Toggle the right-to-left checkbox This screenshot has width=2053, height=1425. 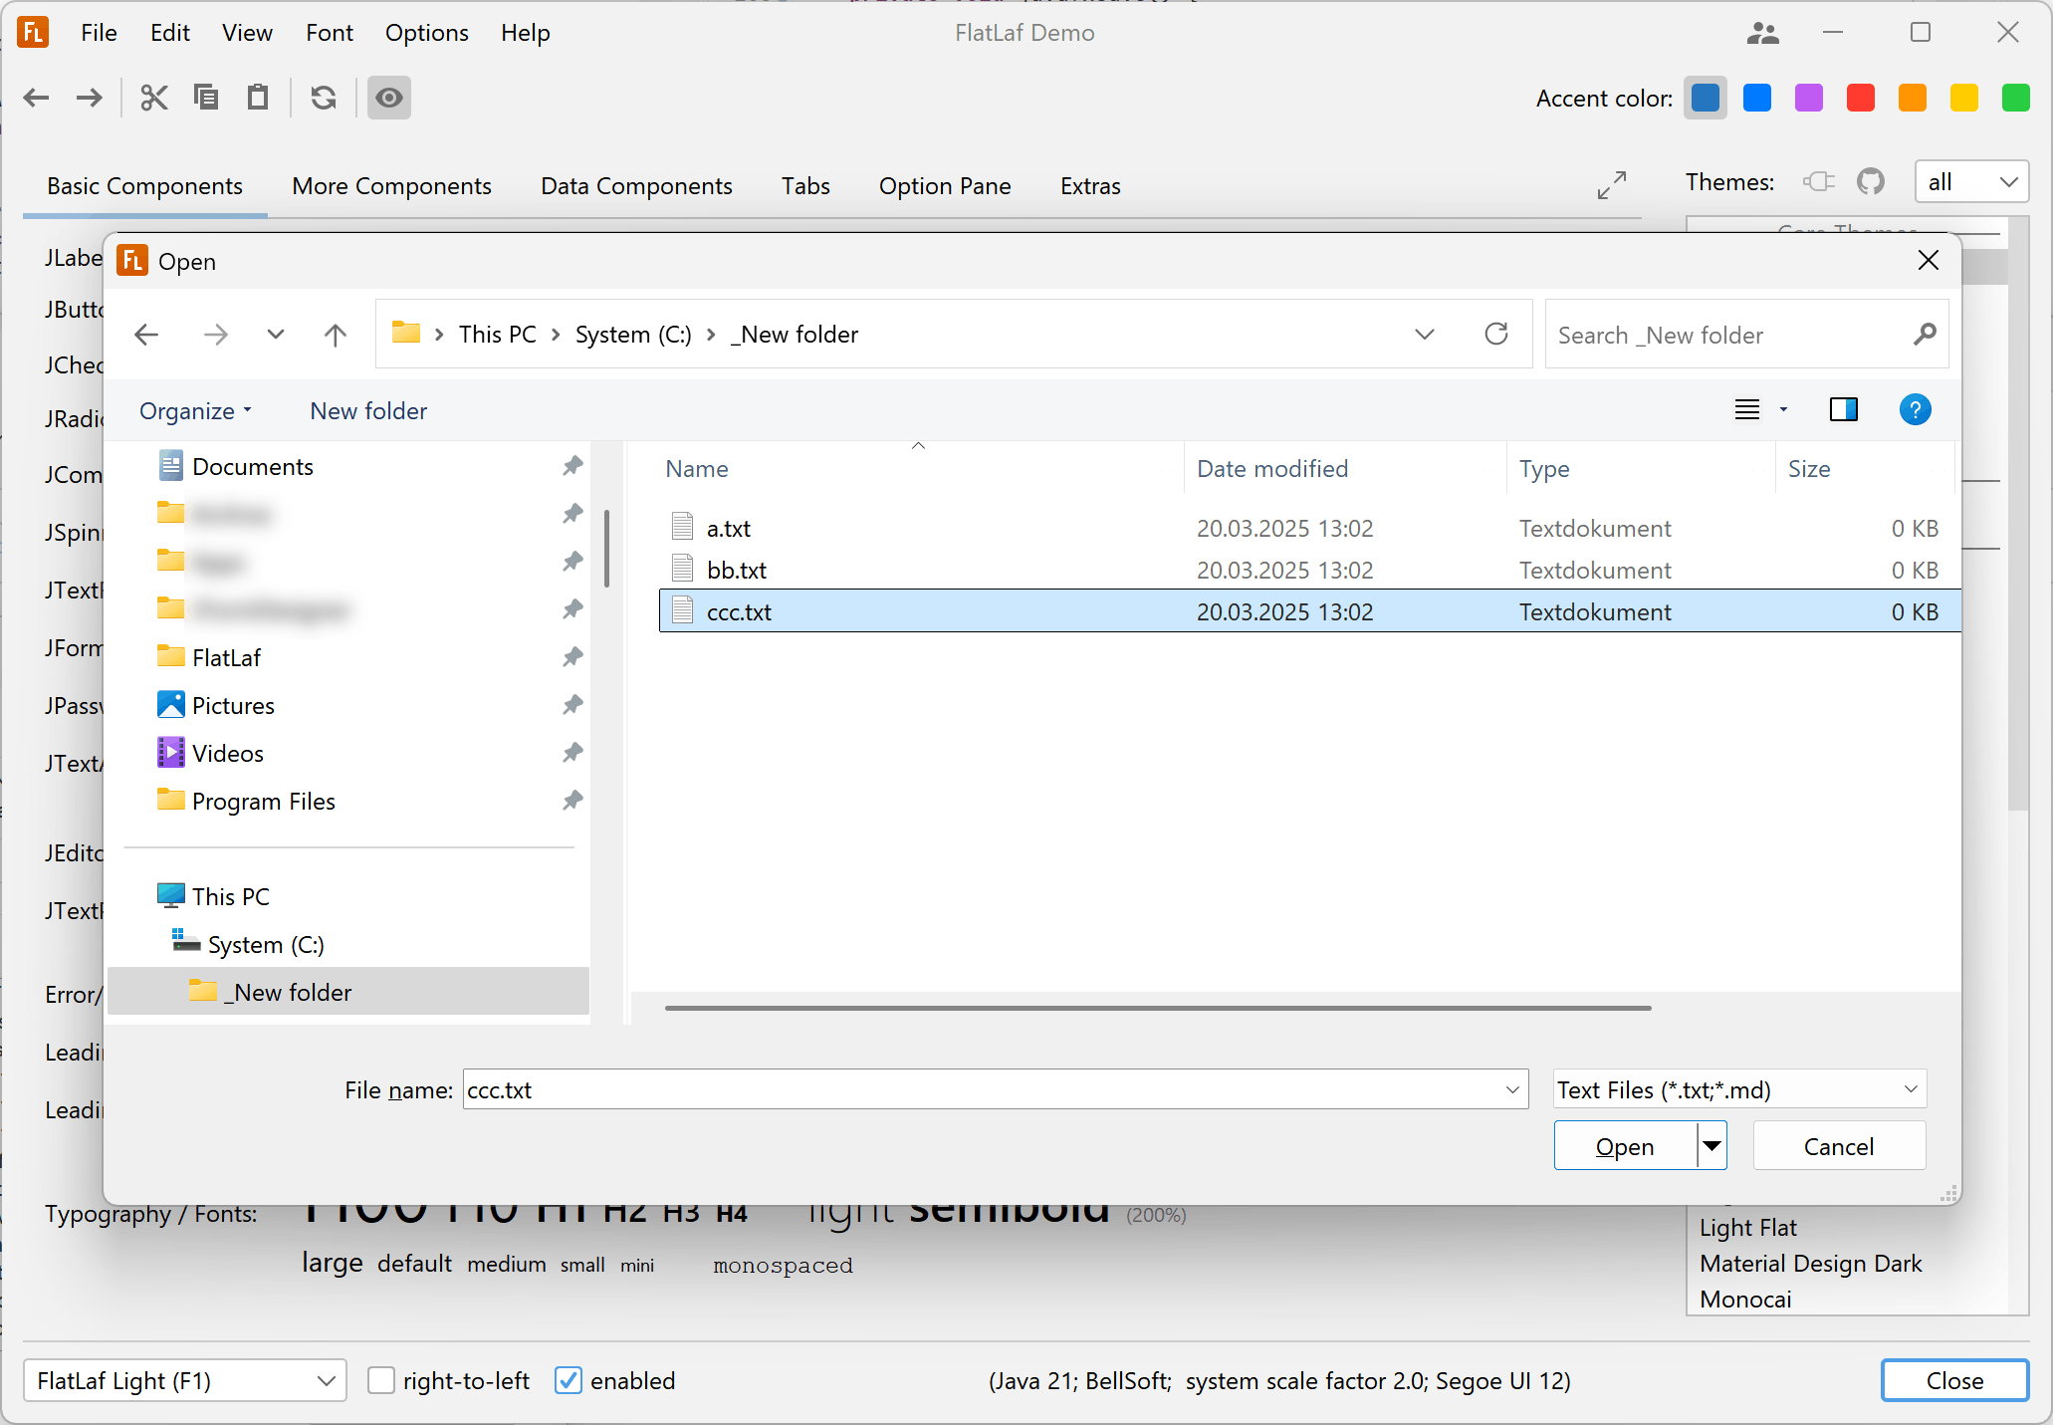click(x=381, y=1380)
